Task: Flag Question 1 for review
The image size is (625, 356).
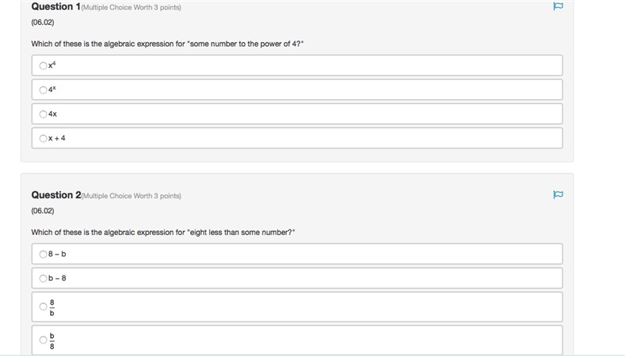Action: click(x=558, y=6)
